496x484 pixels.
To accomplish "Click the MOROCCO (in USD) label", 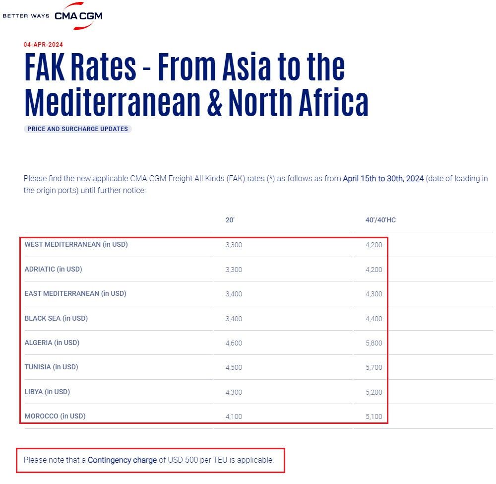I will pos(55,416).
